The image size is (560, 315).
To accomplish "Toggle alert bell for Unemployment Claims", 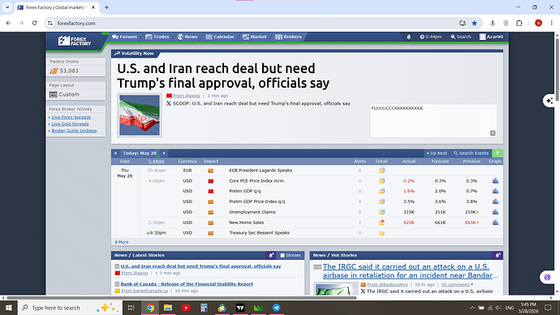I will [x=360, y=212].
